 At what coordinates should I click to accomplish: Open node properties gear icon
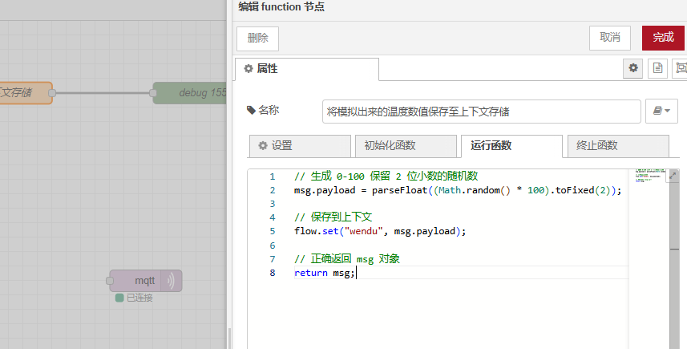633,68
